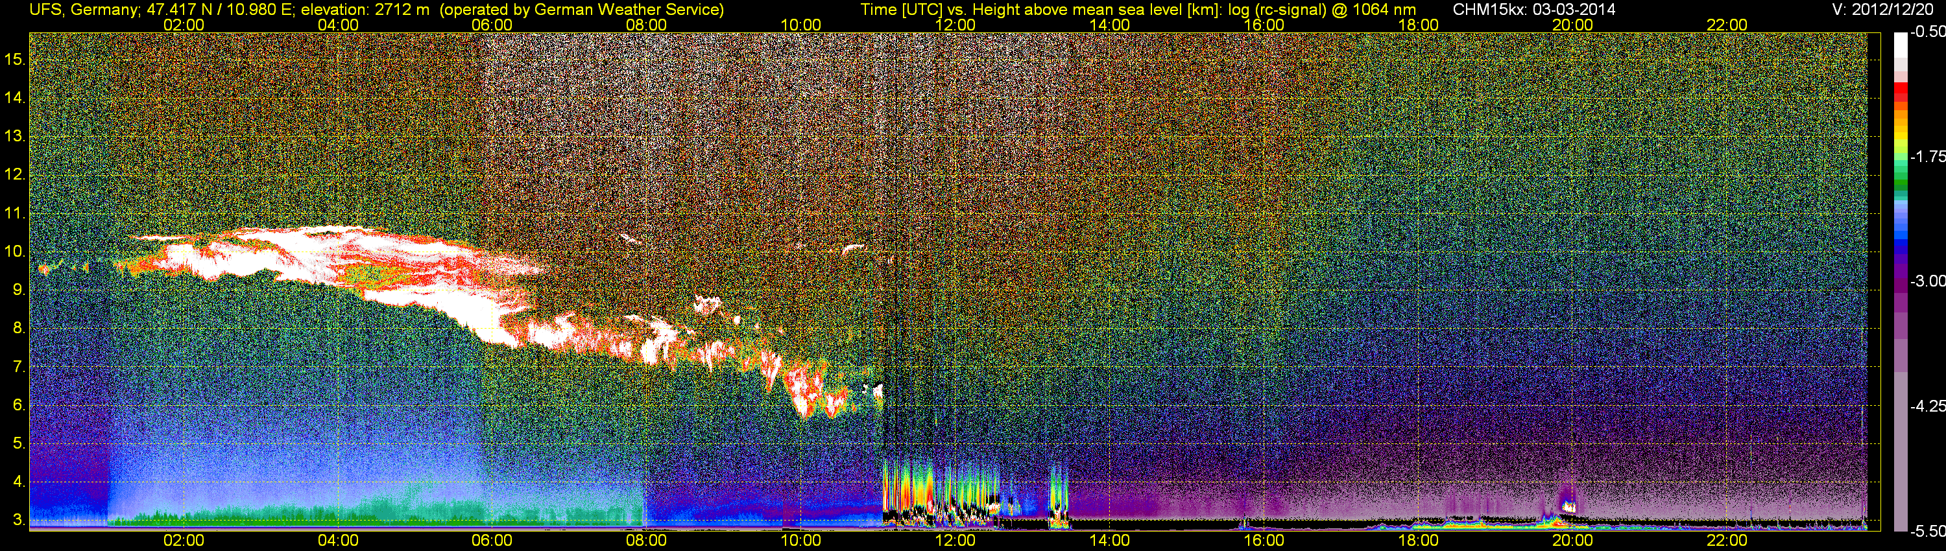Image resolution: width=1946 pixels, height=551 pixels.
Task: Click the "9." height axis label
Action: coord(19,290)
